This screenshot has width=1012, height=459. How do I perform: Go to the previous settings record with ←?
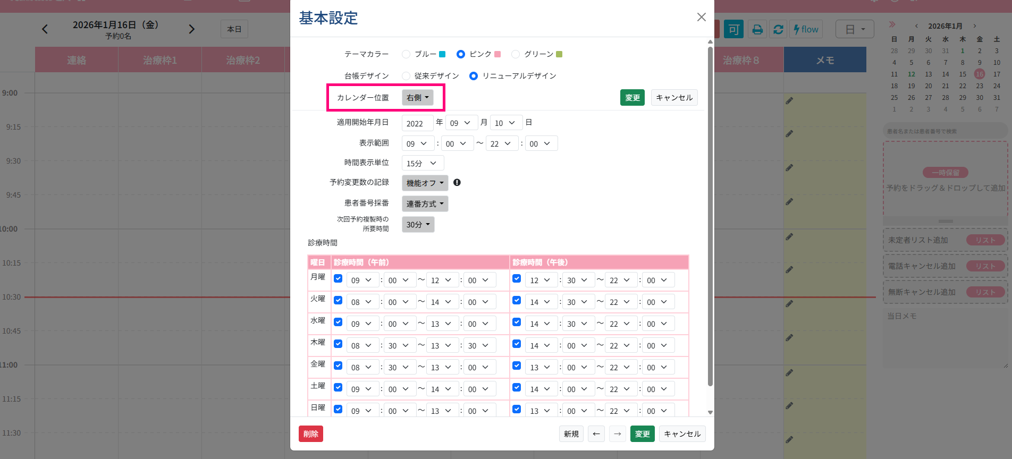(596, 434)
